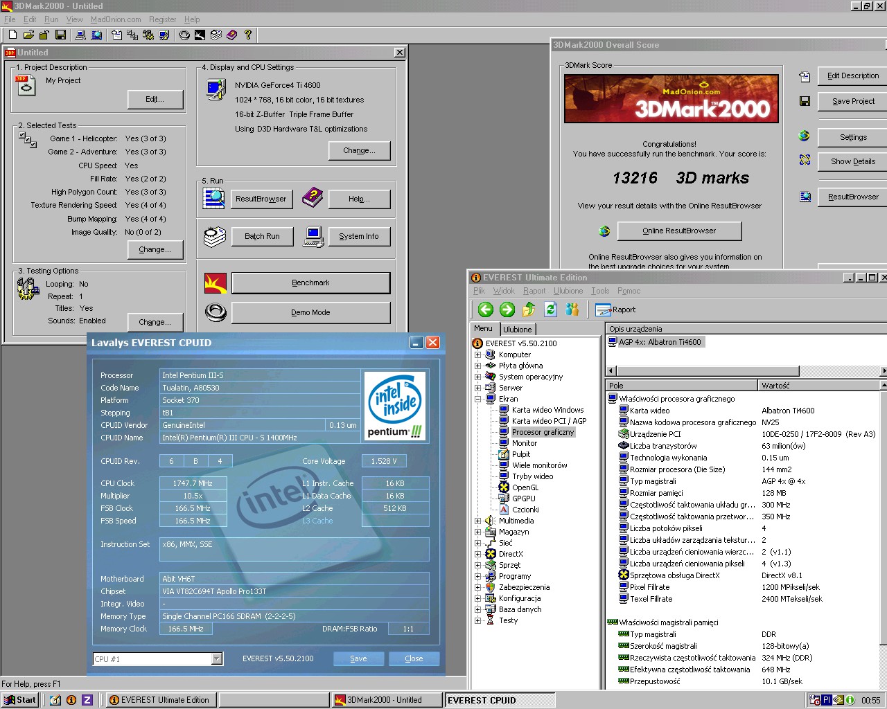
Task: Click the green Forward arrow in EVEREST
Action: coord(507,309)
